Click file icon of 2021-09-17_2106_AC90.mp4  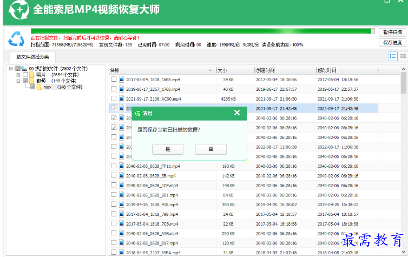click(x=122, y=98)
